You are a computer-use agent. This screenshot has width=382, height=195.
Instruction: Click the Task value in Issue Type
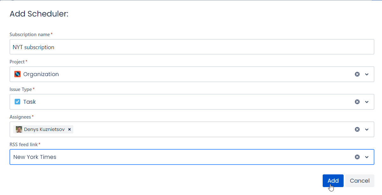[x=30, y=102]
